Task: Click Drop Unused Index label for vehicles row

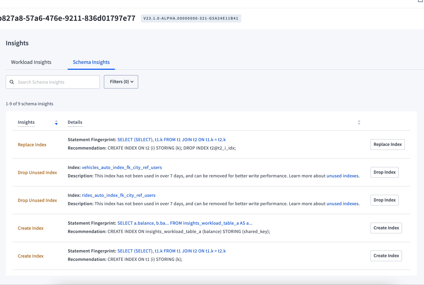Action: tap(37, 172)
